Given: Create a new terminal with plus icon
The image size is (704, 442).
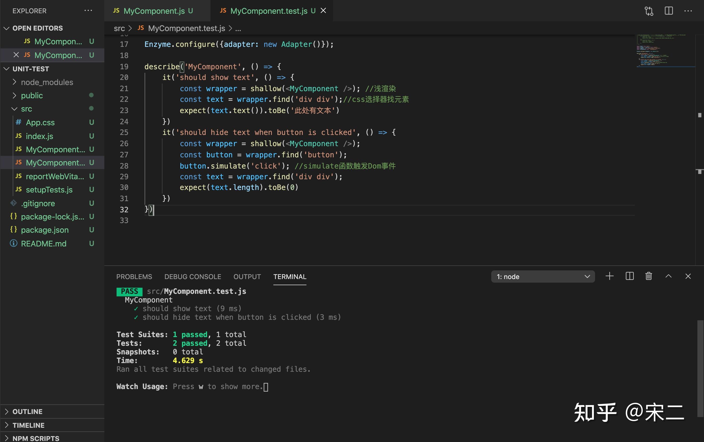Looking at the screenshot, I should (609, 276).
